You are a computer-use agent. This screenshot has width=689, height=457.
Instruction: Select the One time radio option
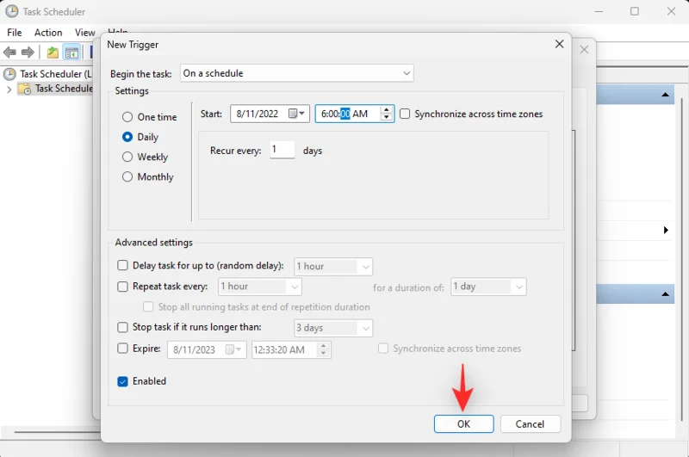coord(127,117)
